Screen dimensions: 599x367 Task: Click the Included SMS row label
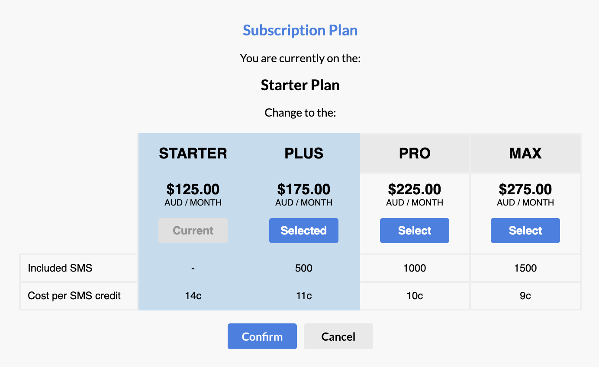pyautogui.click(x=59, y=268)
